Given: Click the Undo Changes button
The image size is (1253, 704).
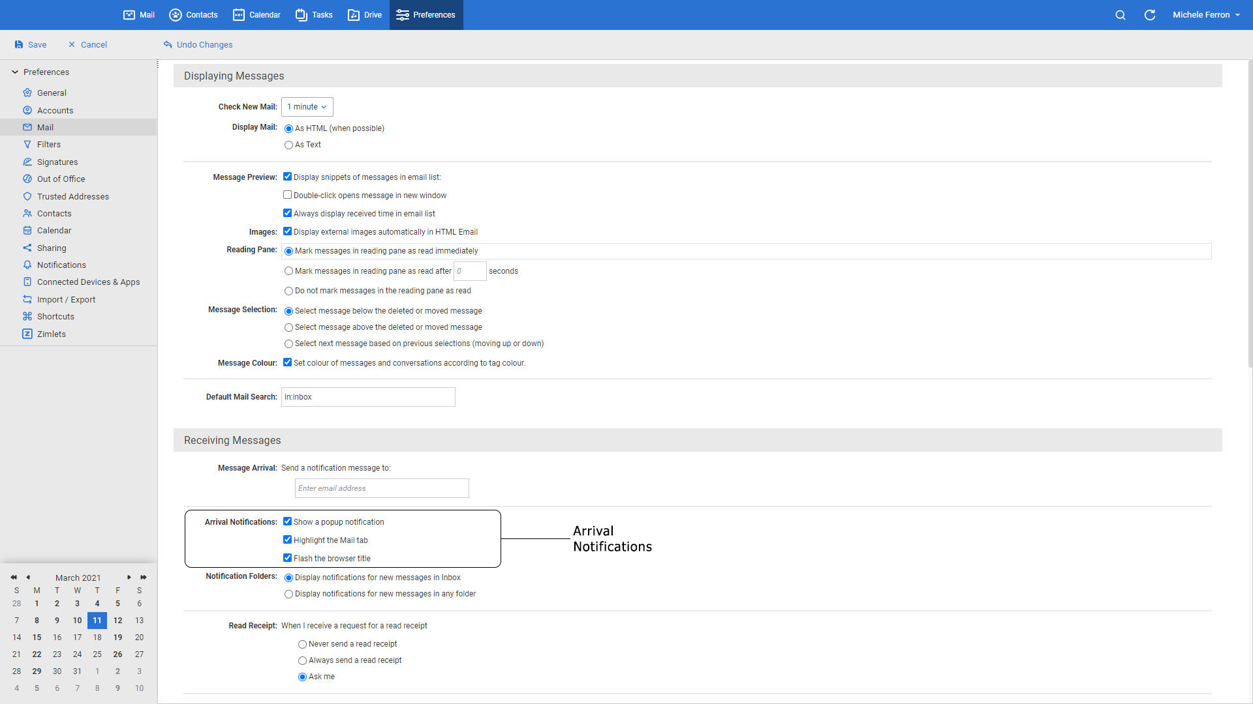Looking at the screenshot, I should pos(198,44).
